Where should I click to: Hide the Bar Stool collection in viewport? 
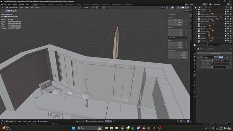click(228, 26)
